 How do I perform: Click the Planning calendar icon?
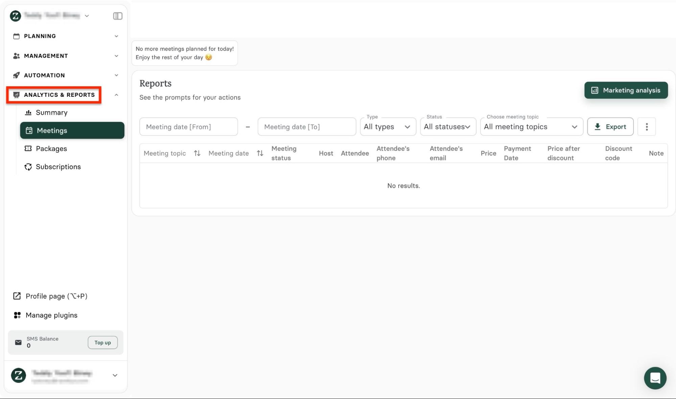pos(16,36)
